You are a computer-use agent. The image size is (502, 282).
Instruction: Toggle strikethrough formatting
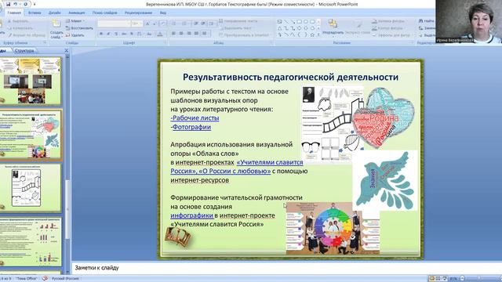(x=124, y=34)
